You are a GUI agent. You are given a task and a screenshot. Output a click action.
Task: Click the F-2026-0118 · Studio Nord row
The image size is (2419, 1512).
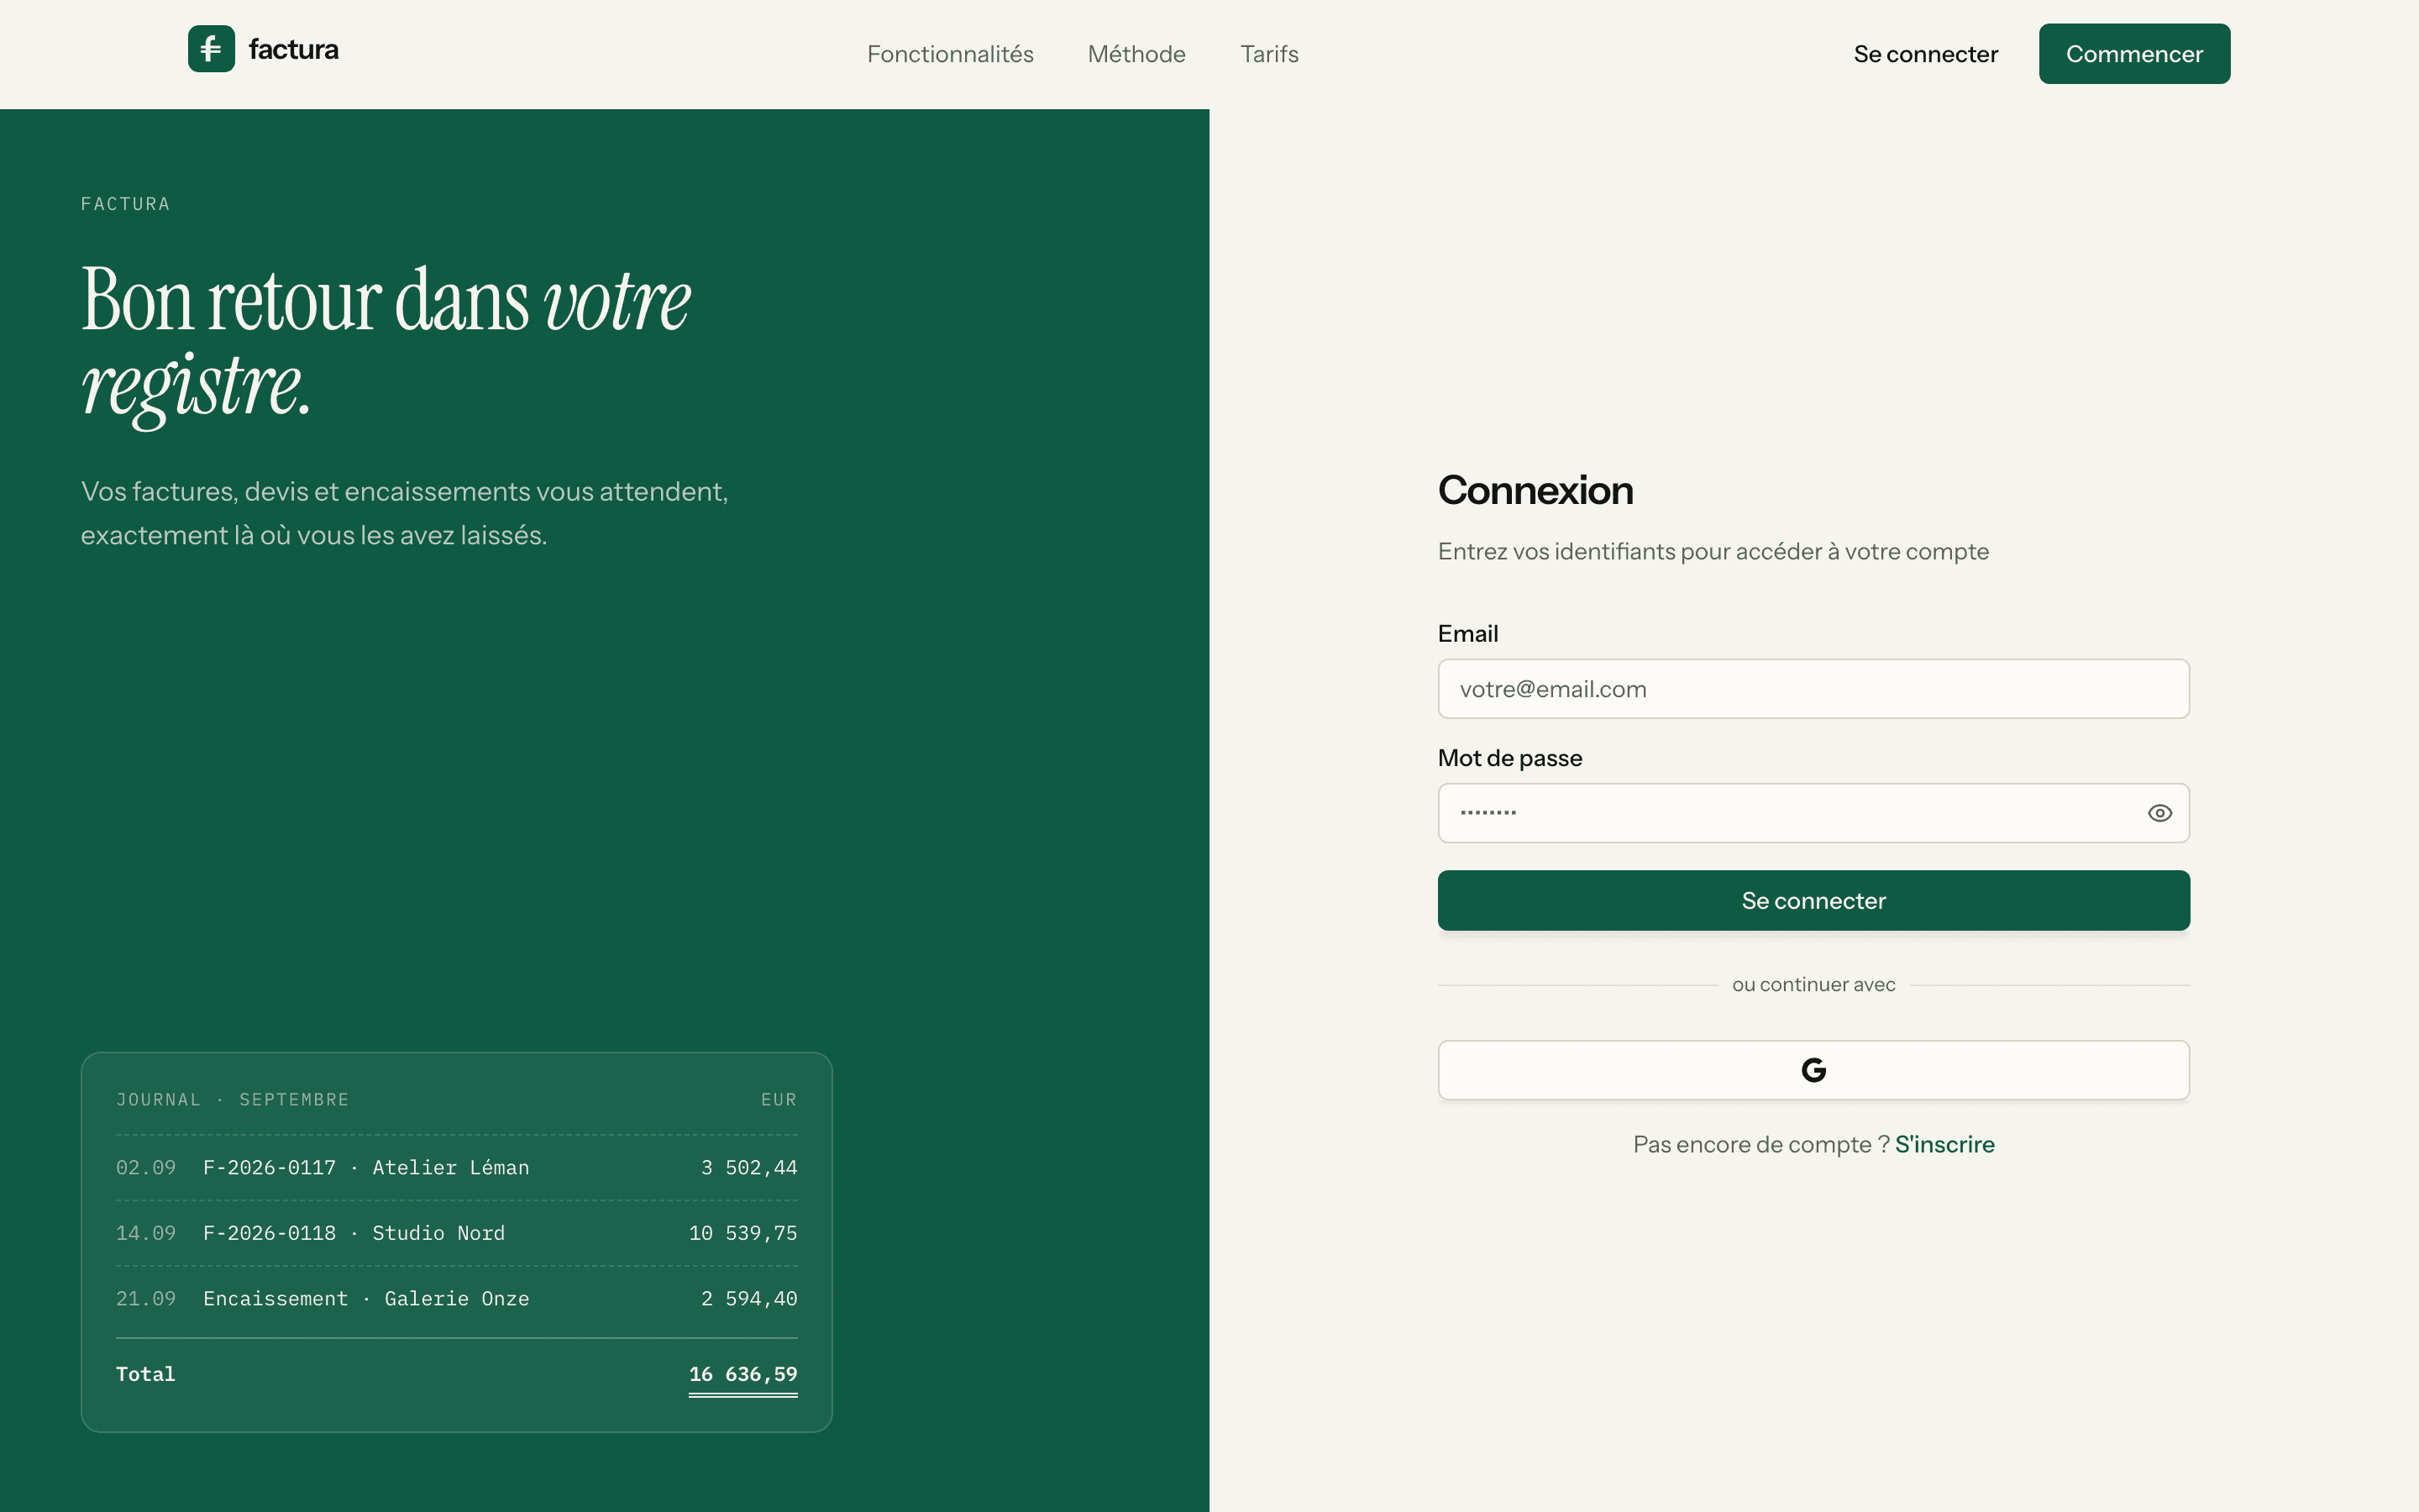coord(457,1233)
